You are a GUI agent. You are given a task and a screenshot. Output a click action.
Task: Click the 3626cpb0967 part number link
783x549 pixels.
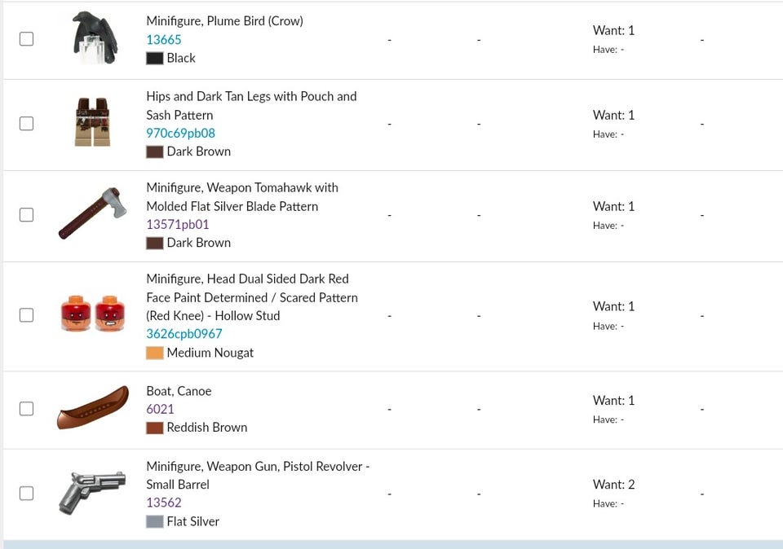(x=184, y=333)
